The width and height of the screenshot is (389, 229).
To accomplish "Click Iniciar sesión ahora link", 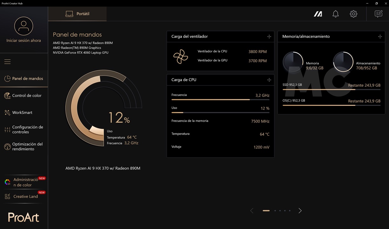I will point(24,41).
